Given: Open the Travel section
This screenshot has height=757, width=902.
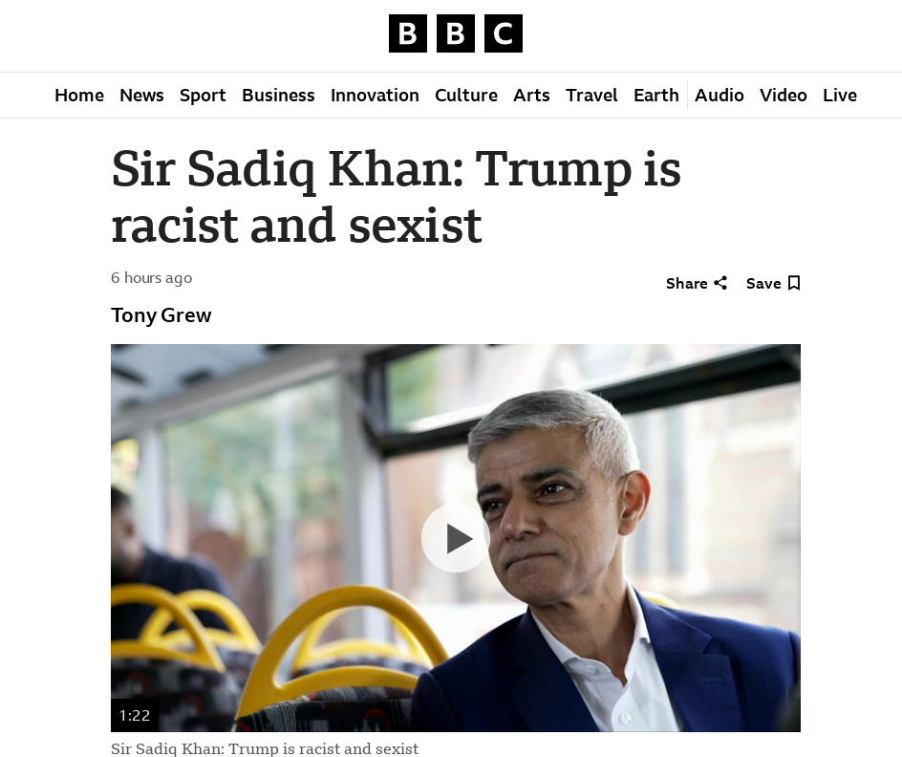Looking at the screenshot, I should (591, 96).
